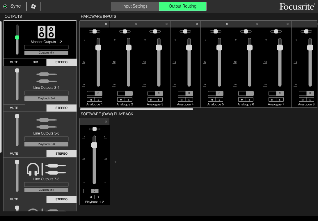The width and height of the screenshot is (318, 221).
Task: Mute the Monitor Outputs 1-2
Action: (14, 62)
